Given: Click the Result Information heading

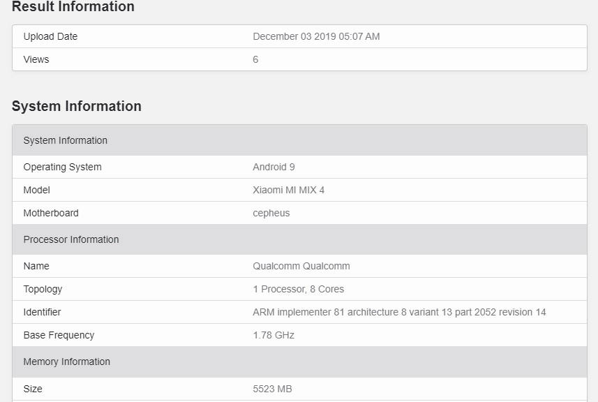Looking at the screenshot, I should (x=73, y=6).
